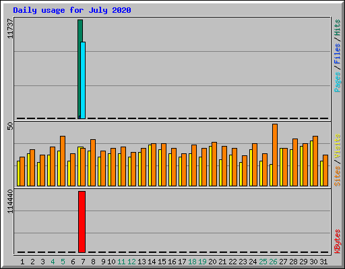Click the orange visits bar on day 20
The width and height of the screenshot is (345, 269).
[214, 164]
